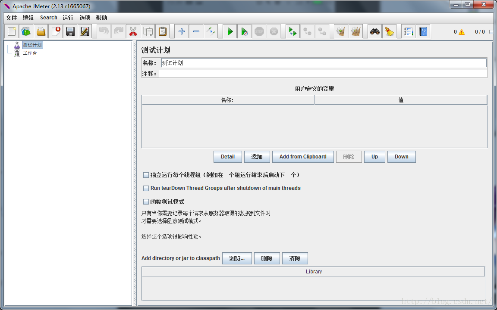Click the Add from Clipboard button
The height and width of the screenshot is (310, 497).
click(303, 157)
